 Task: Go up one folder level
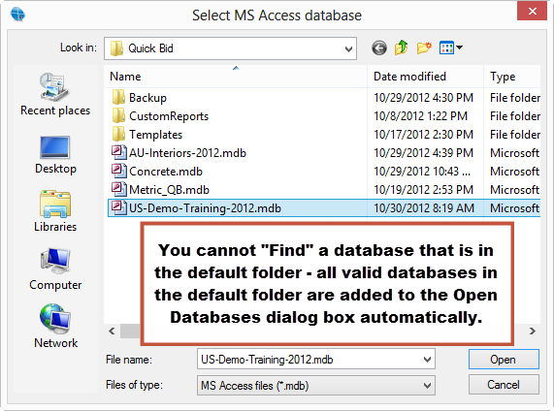tap(402, 47)
